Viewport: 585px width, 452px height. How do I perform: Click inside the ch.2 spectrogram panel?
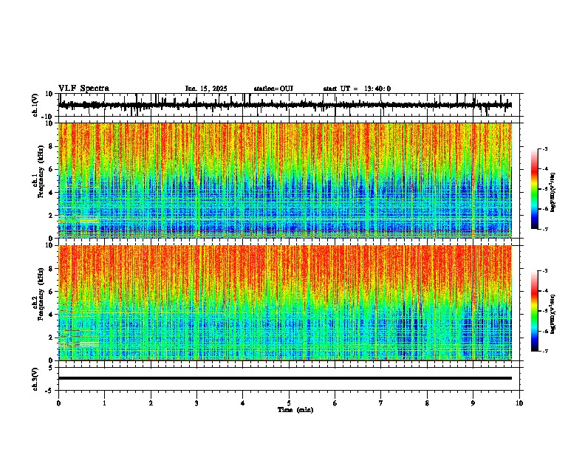[x=285, y=303]
